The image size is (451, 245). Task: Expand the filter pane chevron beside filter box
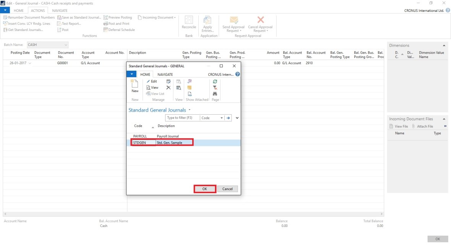click(x=237, y=118)
